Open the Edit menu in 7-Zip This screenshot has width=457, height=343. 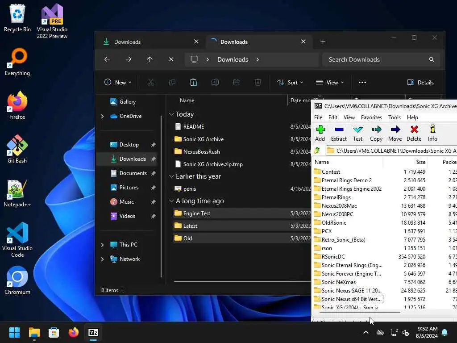coord(333,117)
